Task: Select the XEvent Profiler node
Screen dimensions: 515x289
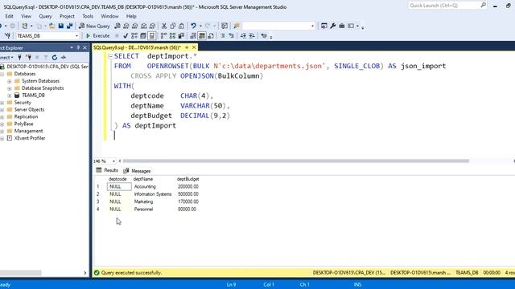Action: click(30, 138)
